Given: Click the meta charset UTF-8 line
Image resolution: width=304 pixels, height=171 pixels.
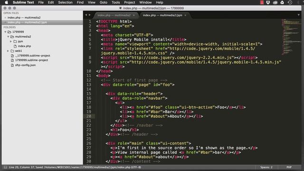Looking at the screenshot, I should tap(127, 35).
